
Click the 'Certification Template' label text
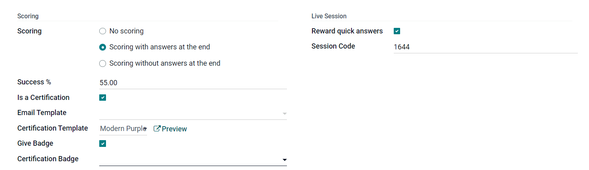(x=53, y=128)
